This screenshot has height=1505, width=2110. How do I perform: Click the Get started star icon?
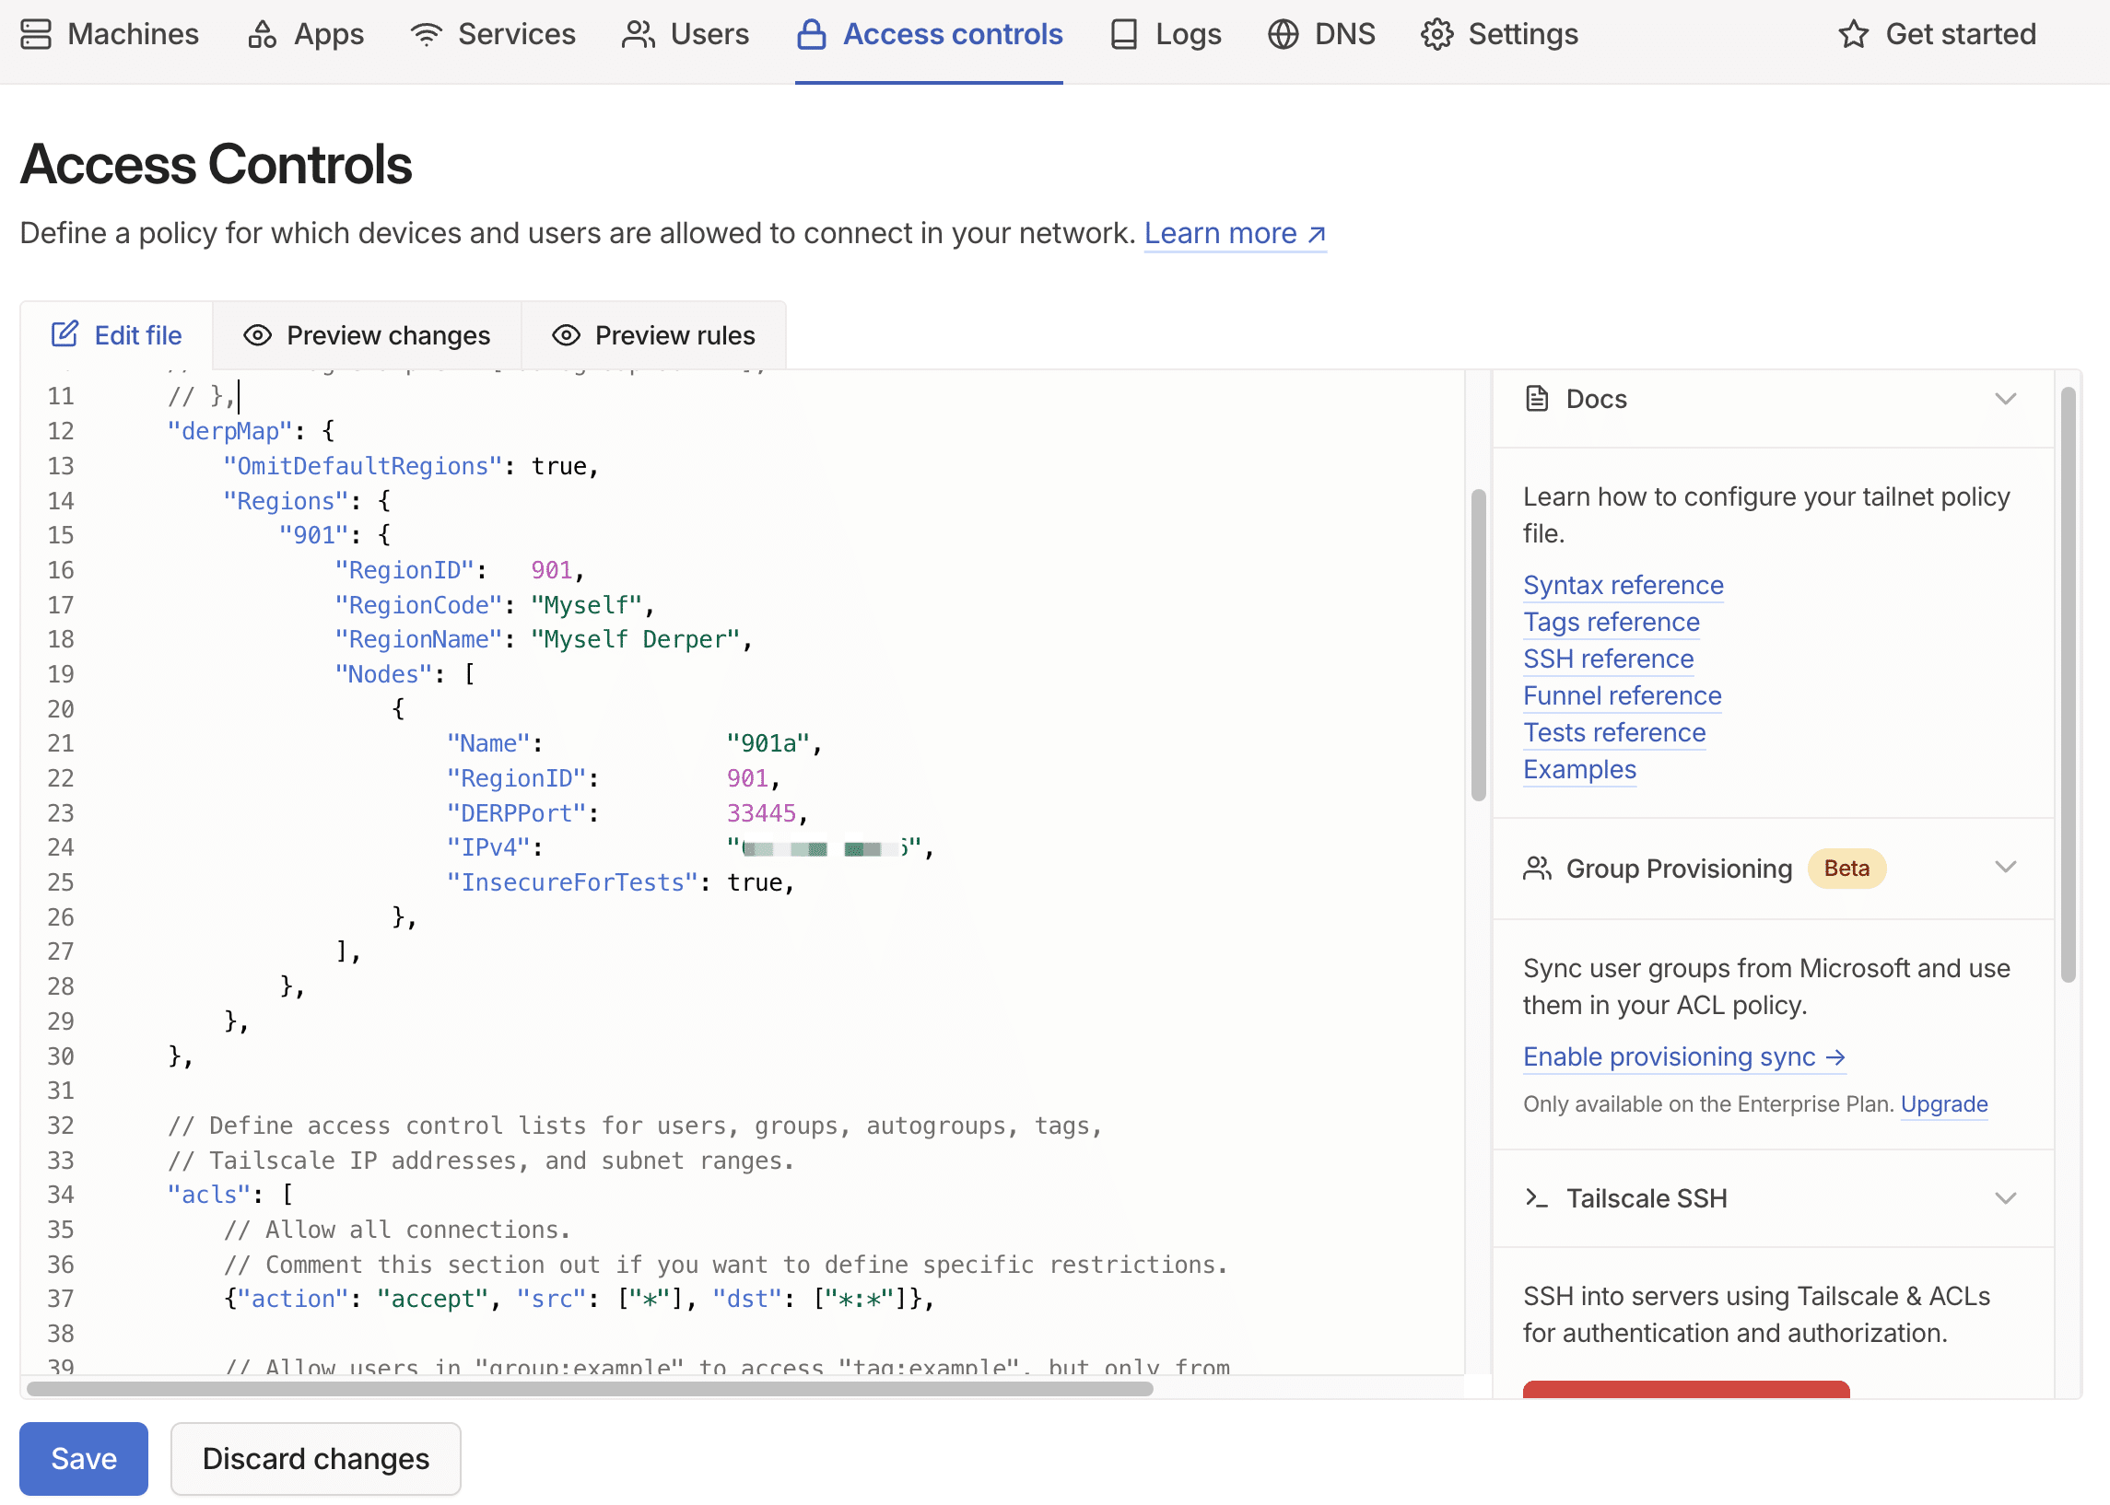click(x=1853, y=34)
